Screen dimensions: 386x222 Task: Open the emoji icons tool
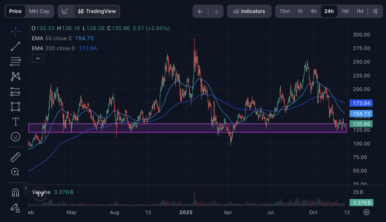(15, 137)
